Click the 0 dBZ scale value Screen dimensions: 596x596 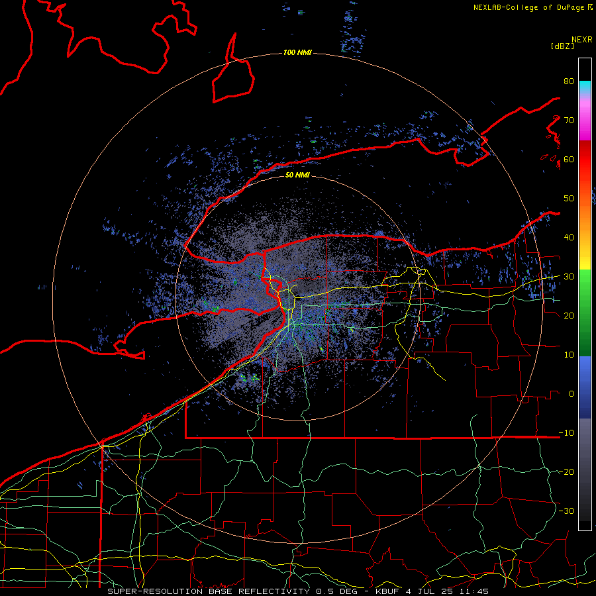pyautogui.click(x=571, y=394)
